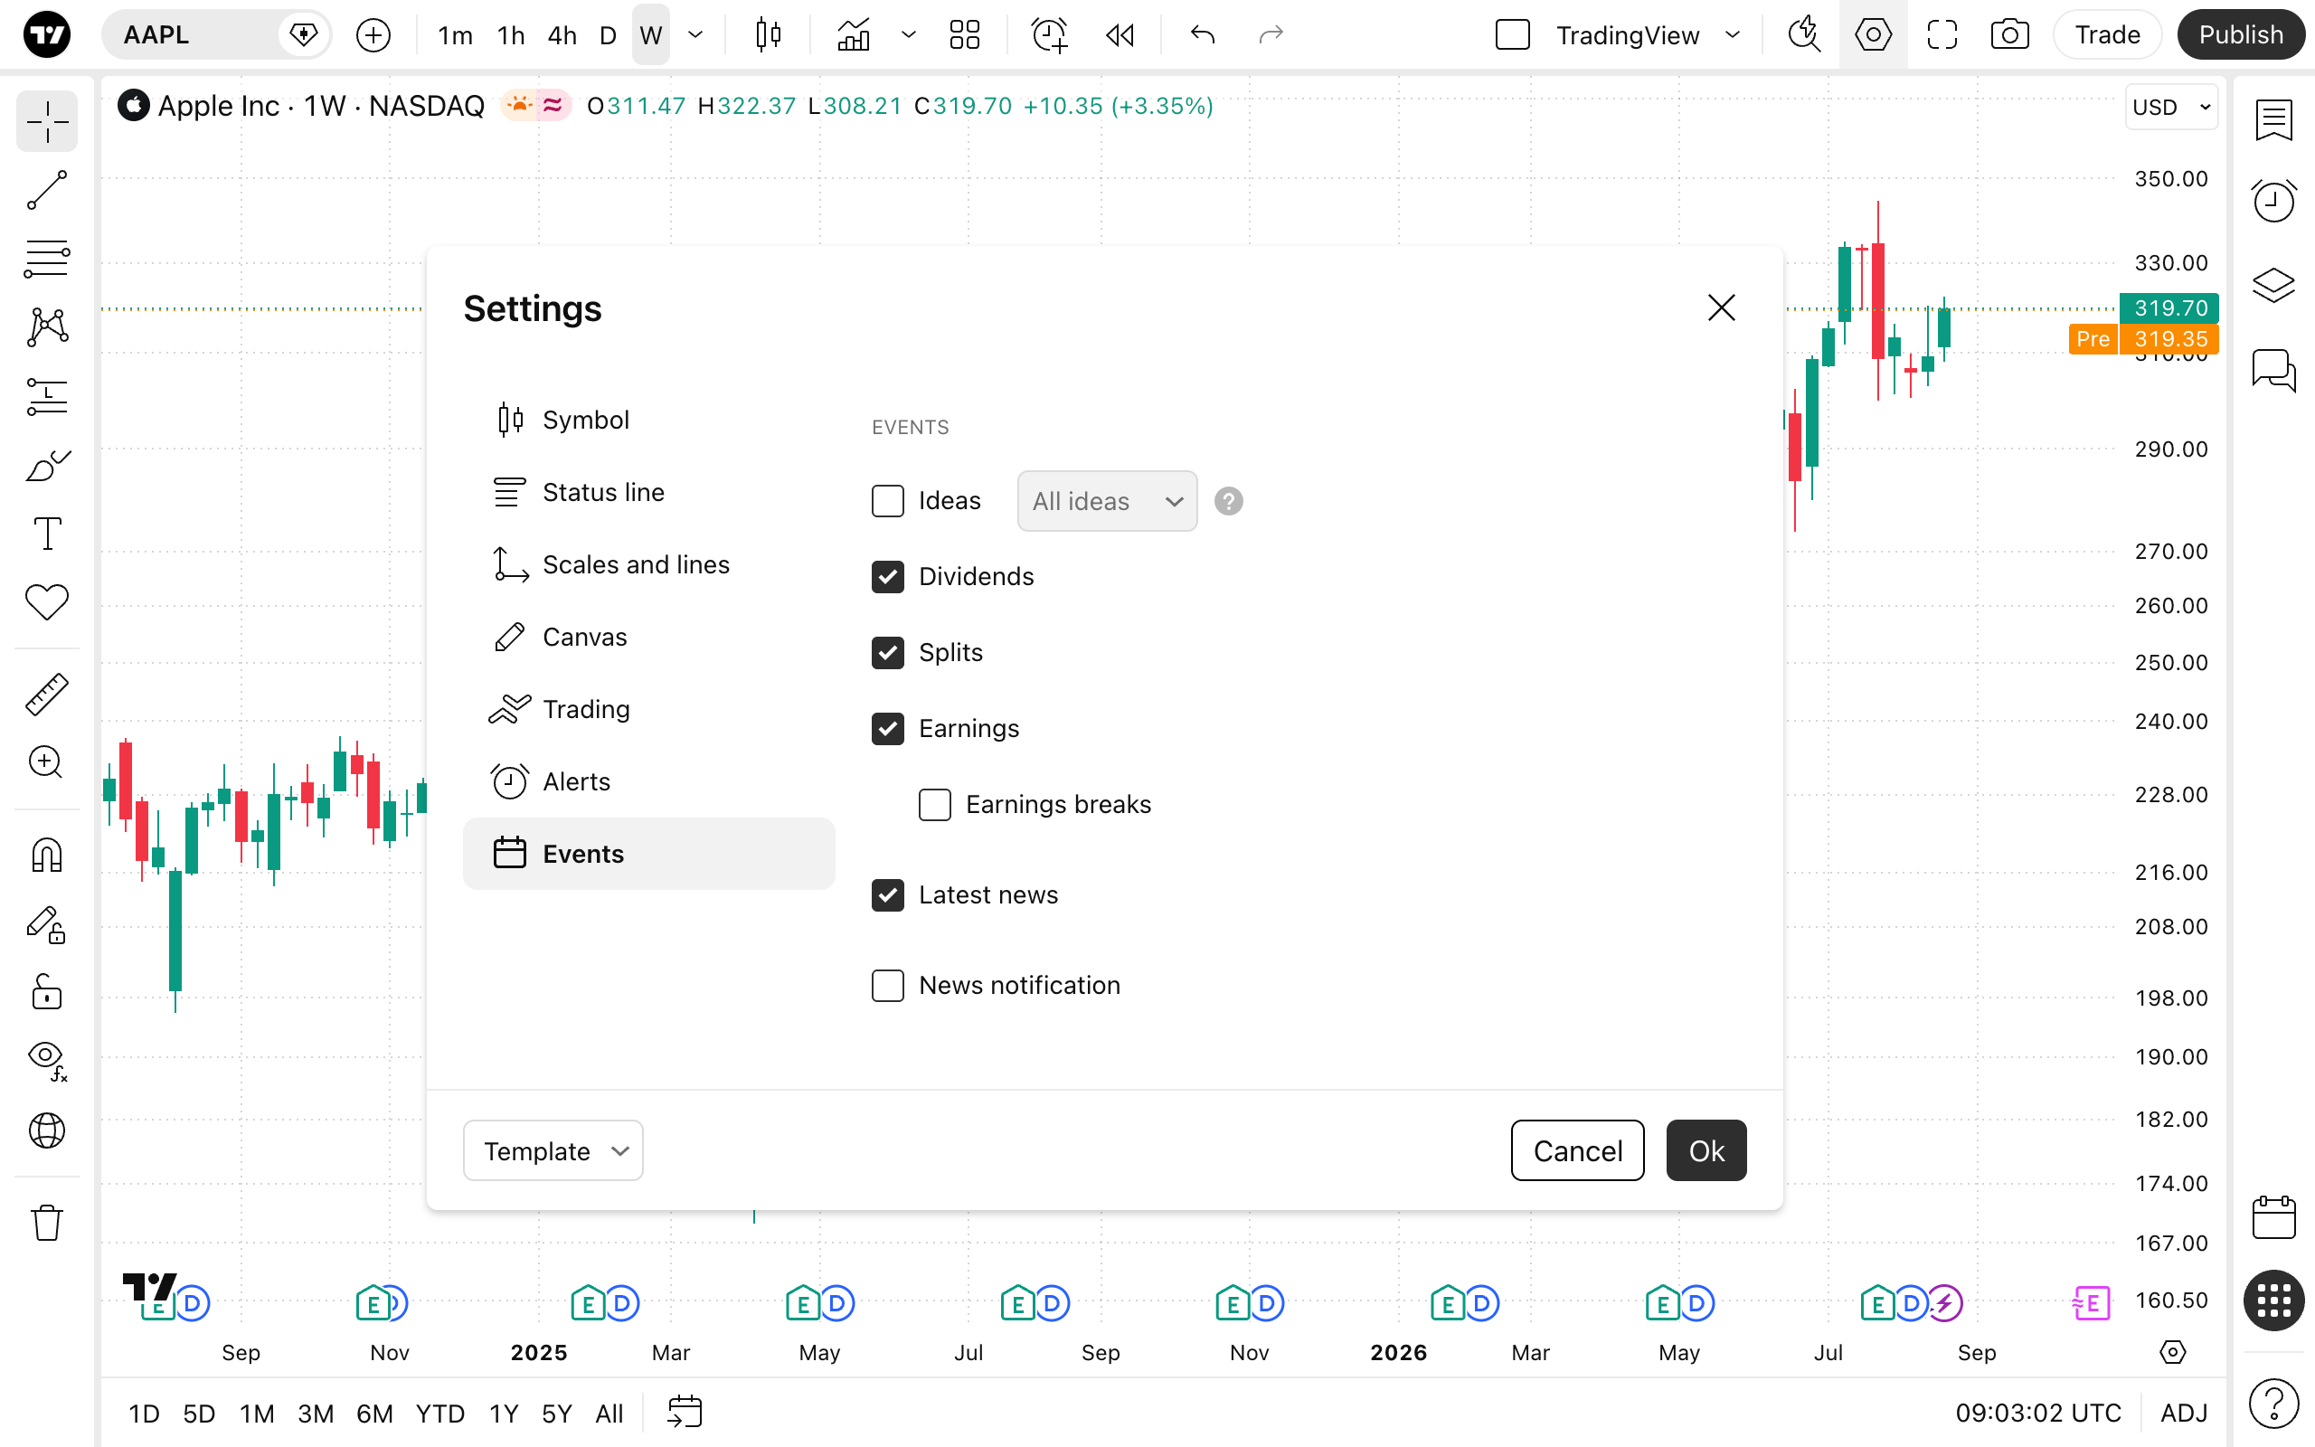The height and width of the screenshot is (1447, 2315).
Task: Open the Fibonacci retracement tool
Action: coord(47,260)
